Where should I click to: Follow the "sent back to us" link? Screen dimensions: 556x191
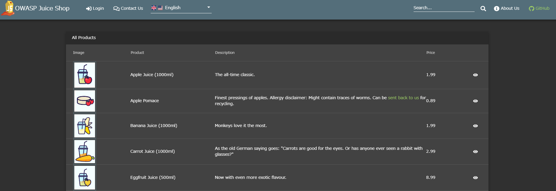pos(403,98)
